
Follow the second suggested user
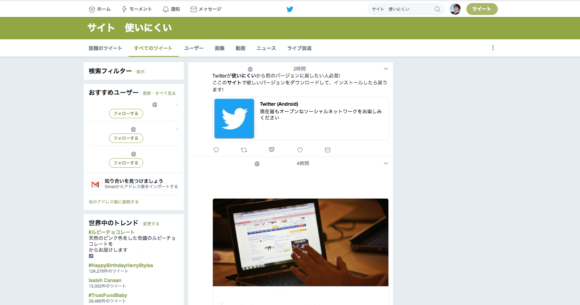[126, 138]
